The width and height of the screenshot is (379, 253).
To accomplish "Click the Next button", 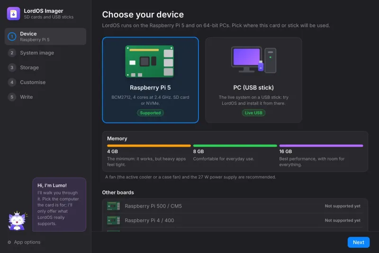I will [359, 242].
